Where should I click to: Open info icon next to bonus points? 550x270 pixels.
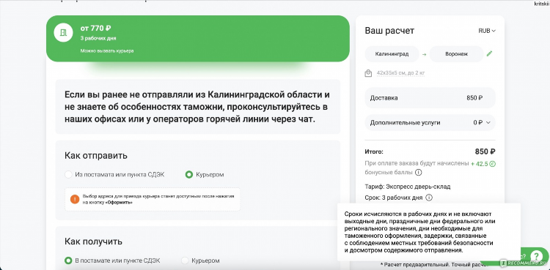point(419,172)
